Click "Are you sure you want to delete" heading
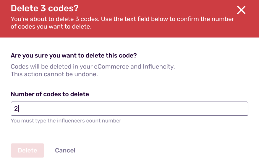This screenshot has width=259, height=161. tap(74, 55)
